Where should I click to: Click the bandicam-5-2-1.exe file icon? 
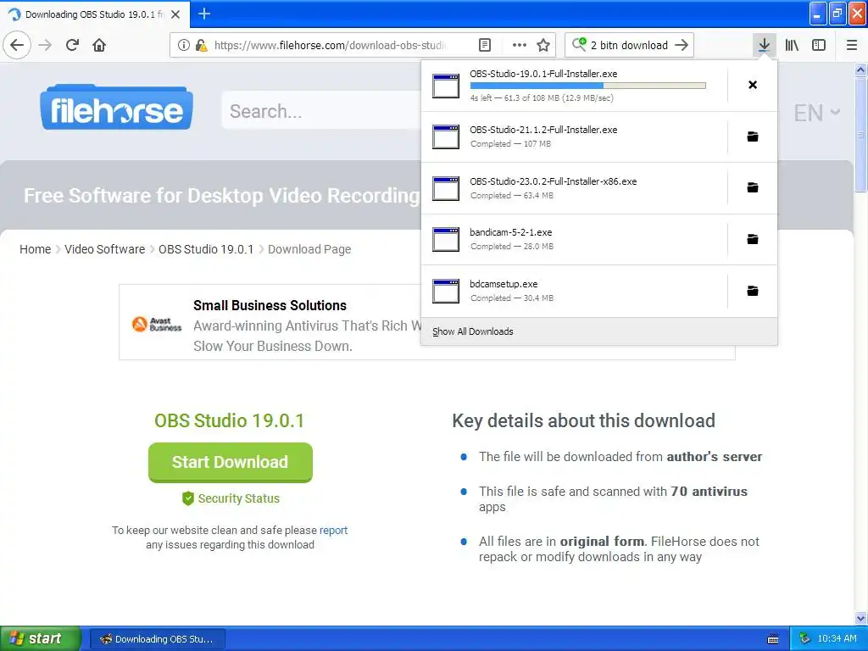click(x=446, y=239)
